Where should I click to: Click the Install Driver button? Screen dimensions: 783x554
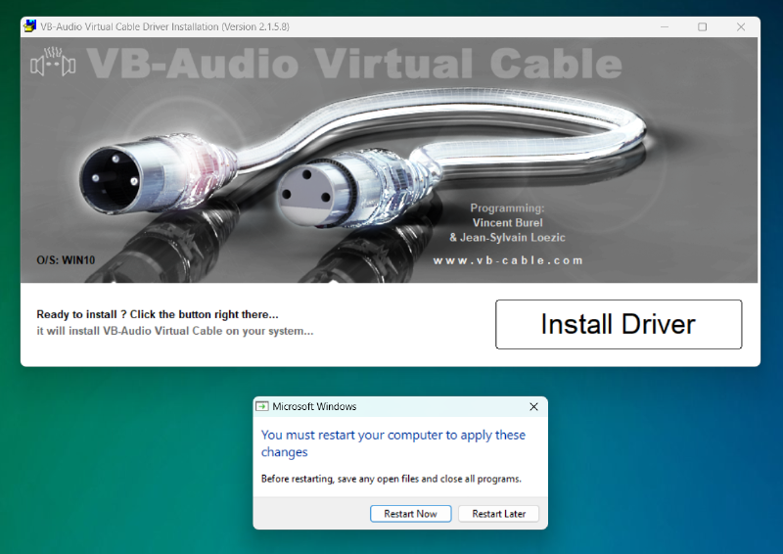(x=619, y=324)
